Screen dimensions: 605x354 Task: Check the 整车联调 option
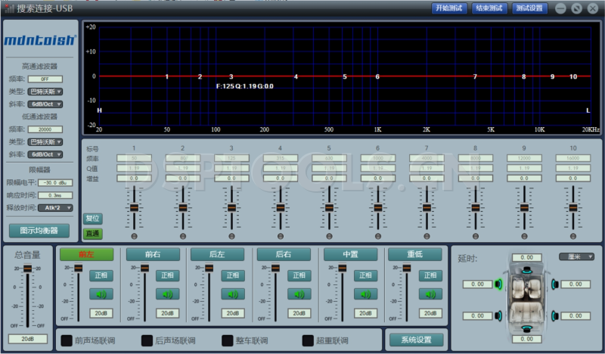228,340
